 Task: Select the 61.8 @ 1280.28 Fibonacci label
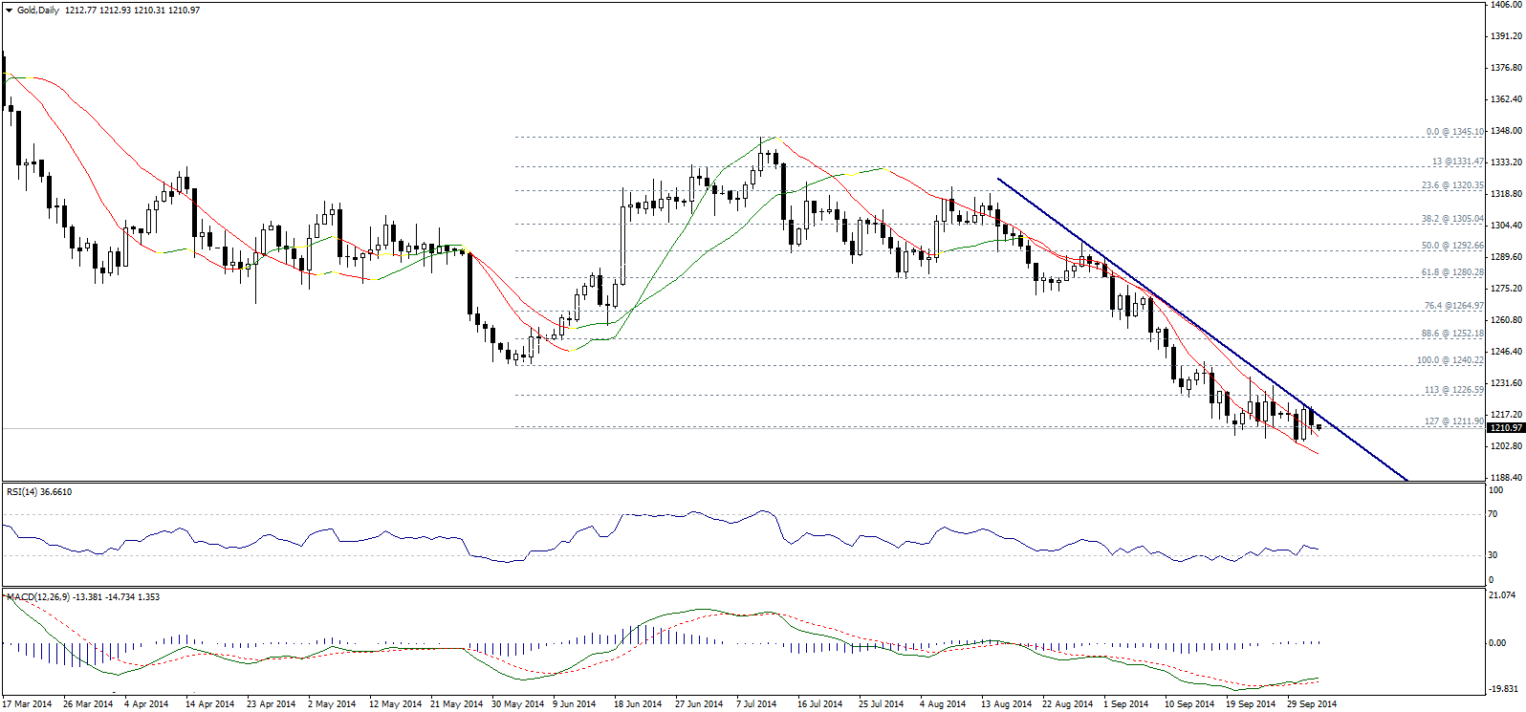tap(1451, 272)
